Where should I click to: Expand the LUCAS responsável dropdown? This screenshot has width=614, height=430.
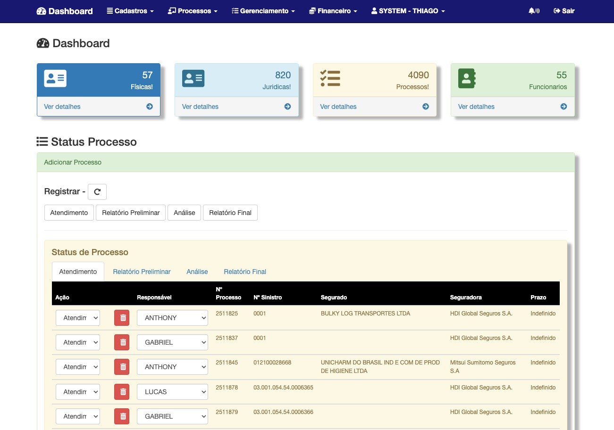tap(172, 392)
